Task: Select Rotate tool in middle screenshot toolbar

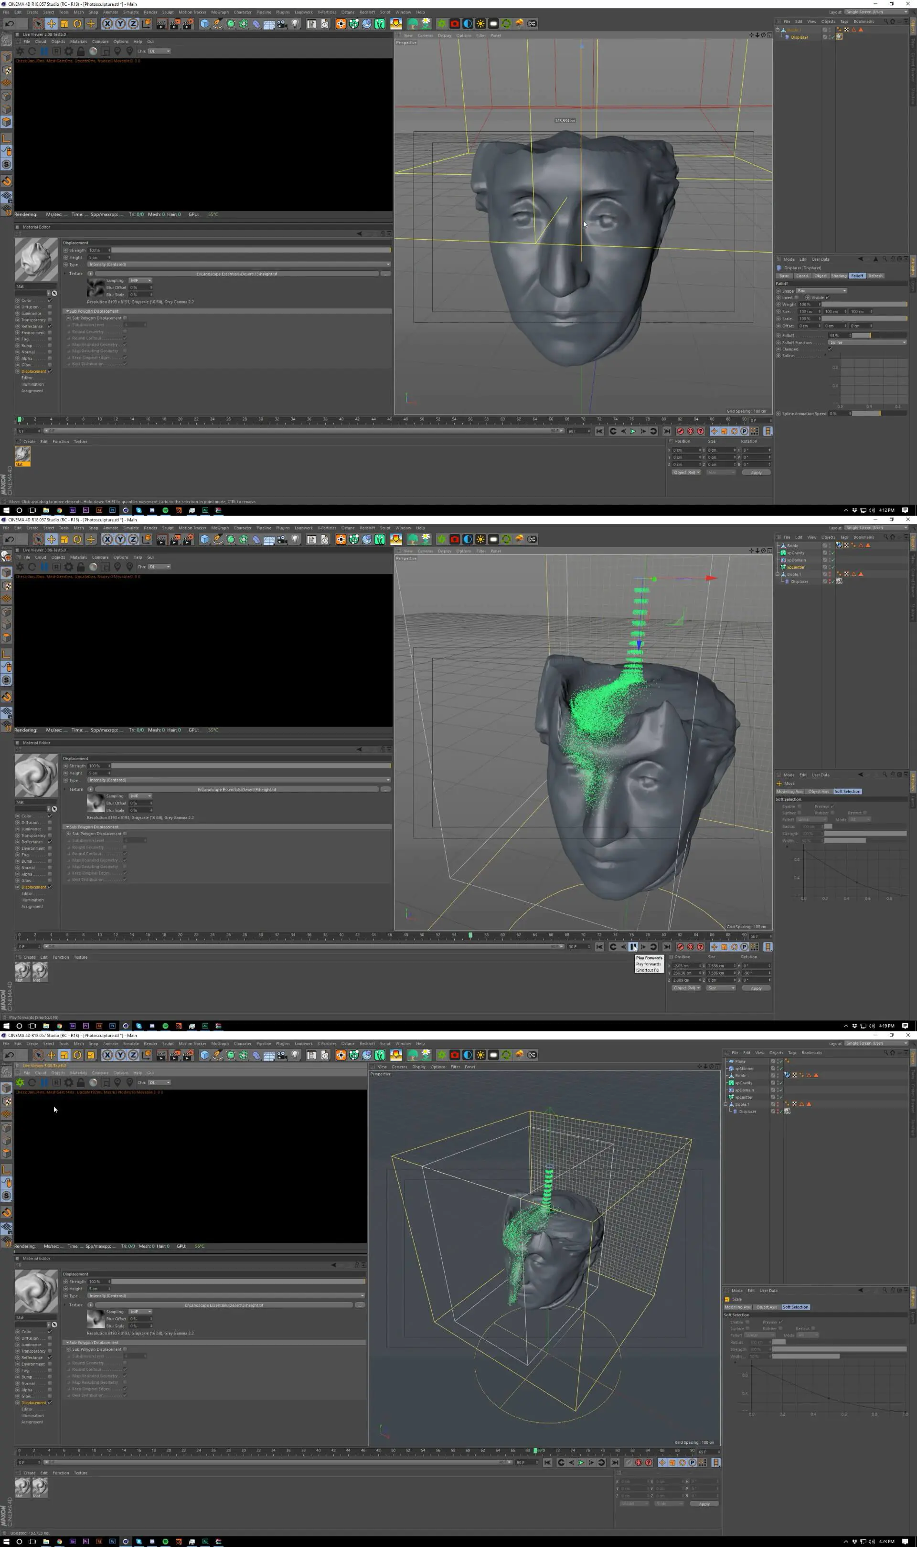Action: pos(77,539)
